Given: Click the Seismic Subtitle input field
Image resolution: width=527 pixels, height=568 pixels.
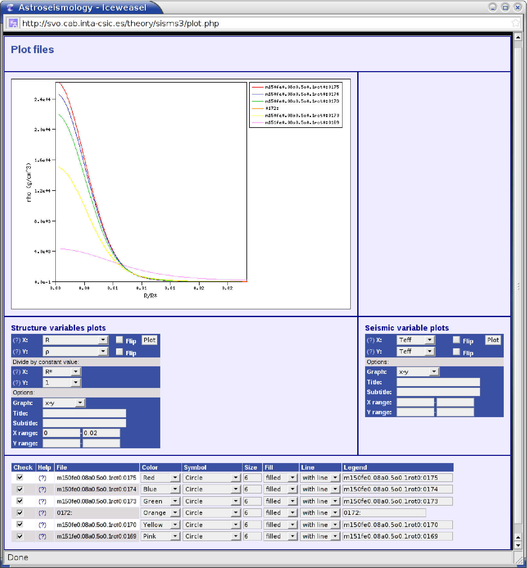Looking at the screenshot, I should coord(439,392).
